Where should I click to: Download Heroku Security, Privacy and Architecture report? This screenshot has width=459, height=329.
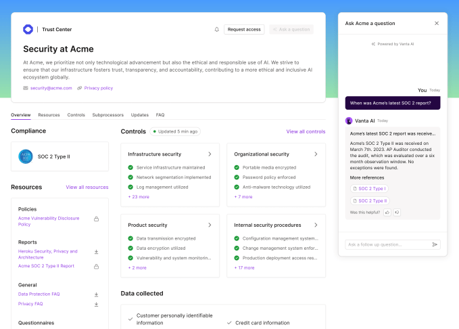coord(96,251)
